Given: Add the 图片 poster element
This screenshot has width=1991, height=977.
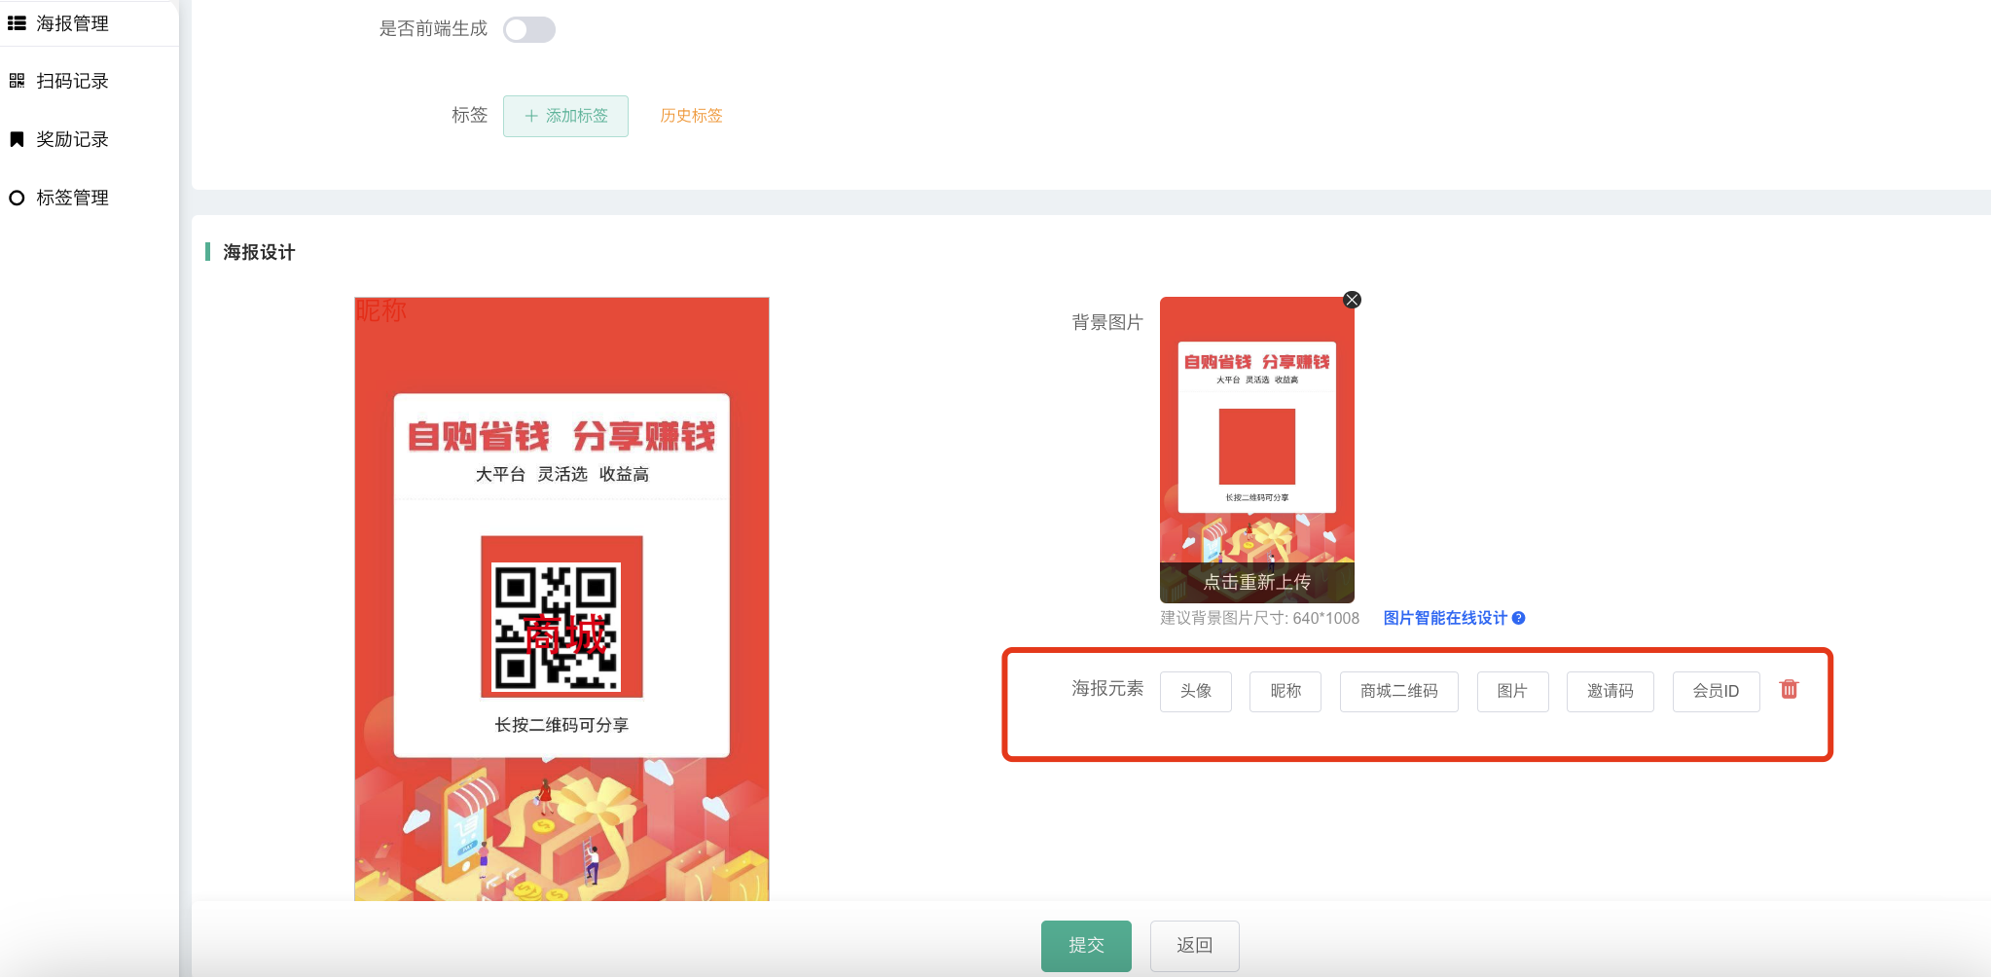Looking at the screenshot, I should coord(1512,691).
